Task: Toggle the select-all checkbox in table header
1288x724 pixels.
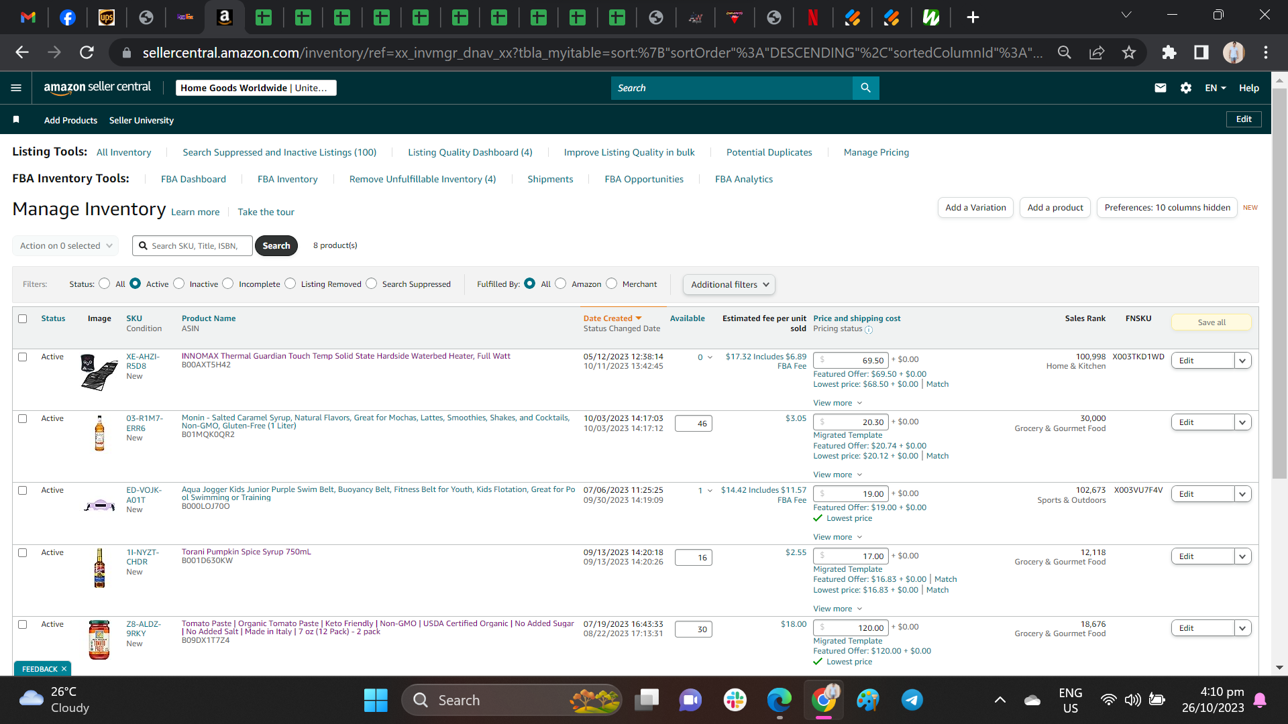Action: (23, 319)
